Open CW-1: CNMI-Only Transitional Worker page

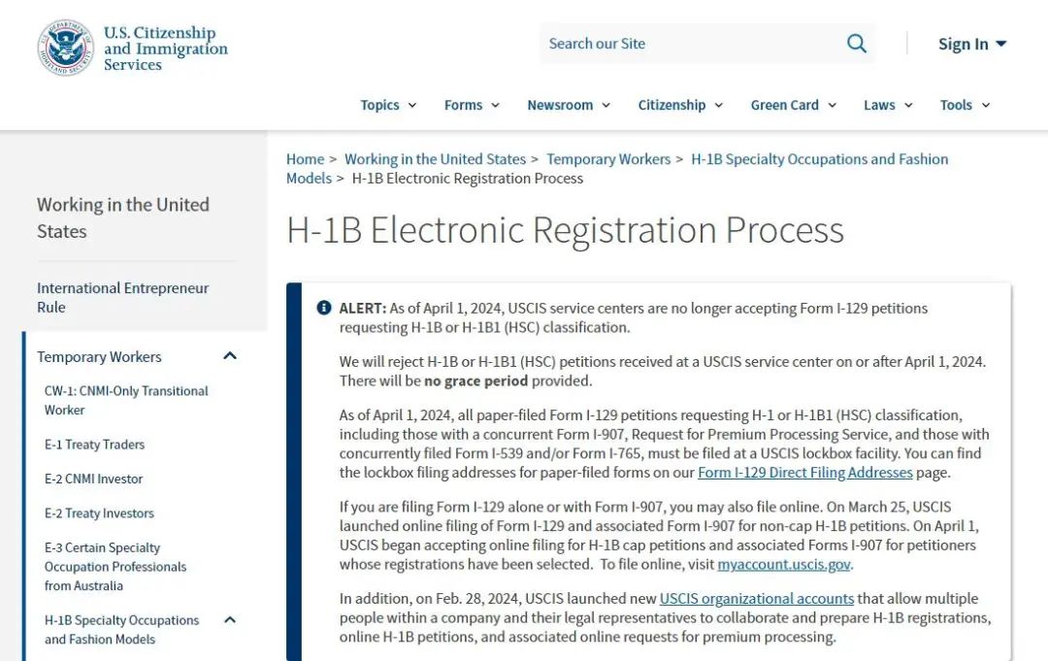(x=126, y=400)
